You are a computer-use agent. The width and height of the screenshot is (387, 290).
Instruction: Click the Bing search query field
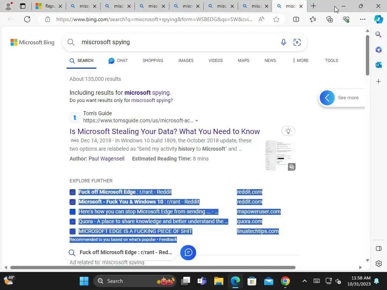pos(178,42)
